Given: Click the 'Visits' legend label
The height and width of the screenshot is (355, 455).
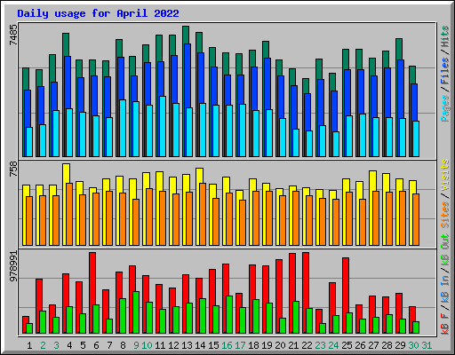Looking at the screenshot, I should [445, 175].
